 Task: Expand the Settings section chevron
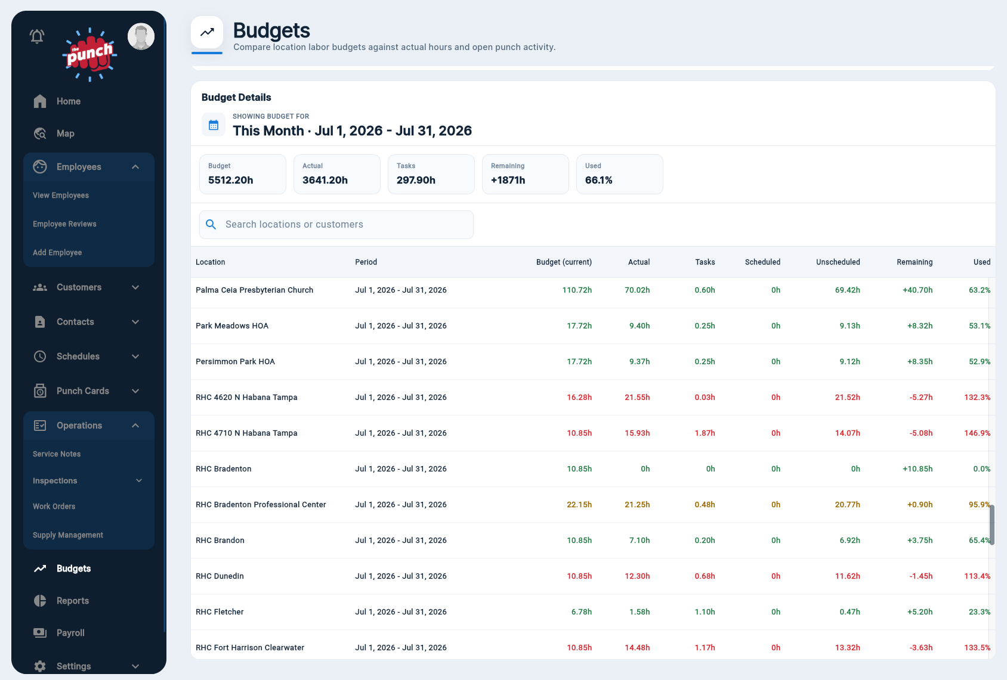pos(135,666)
